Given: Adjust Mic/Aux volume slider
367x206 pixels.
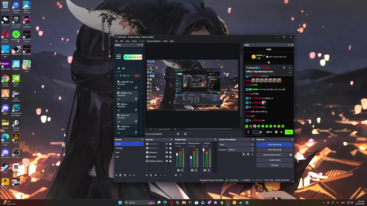Looking at the screenshot, I should pyautogui.click(x=204, y=150).
